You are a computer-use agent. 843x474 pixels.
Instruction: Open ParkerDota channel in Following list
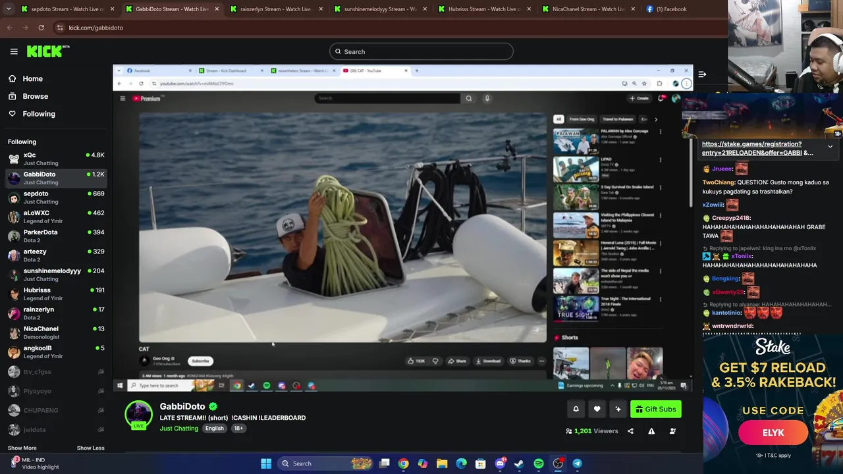56,236
